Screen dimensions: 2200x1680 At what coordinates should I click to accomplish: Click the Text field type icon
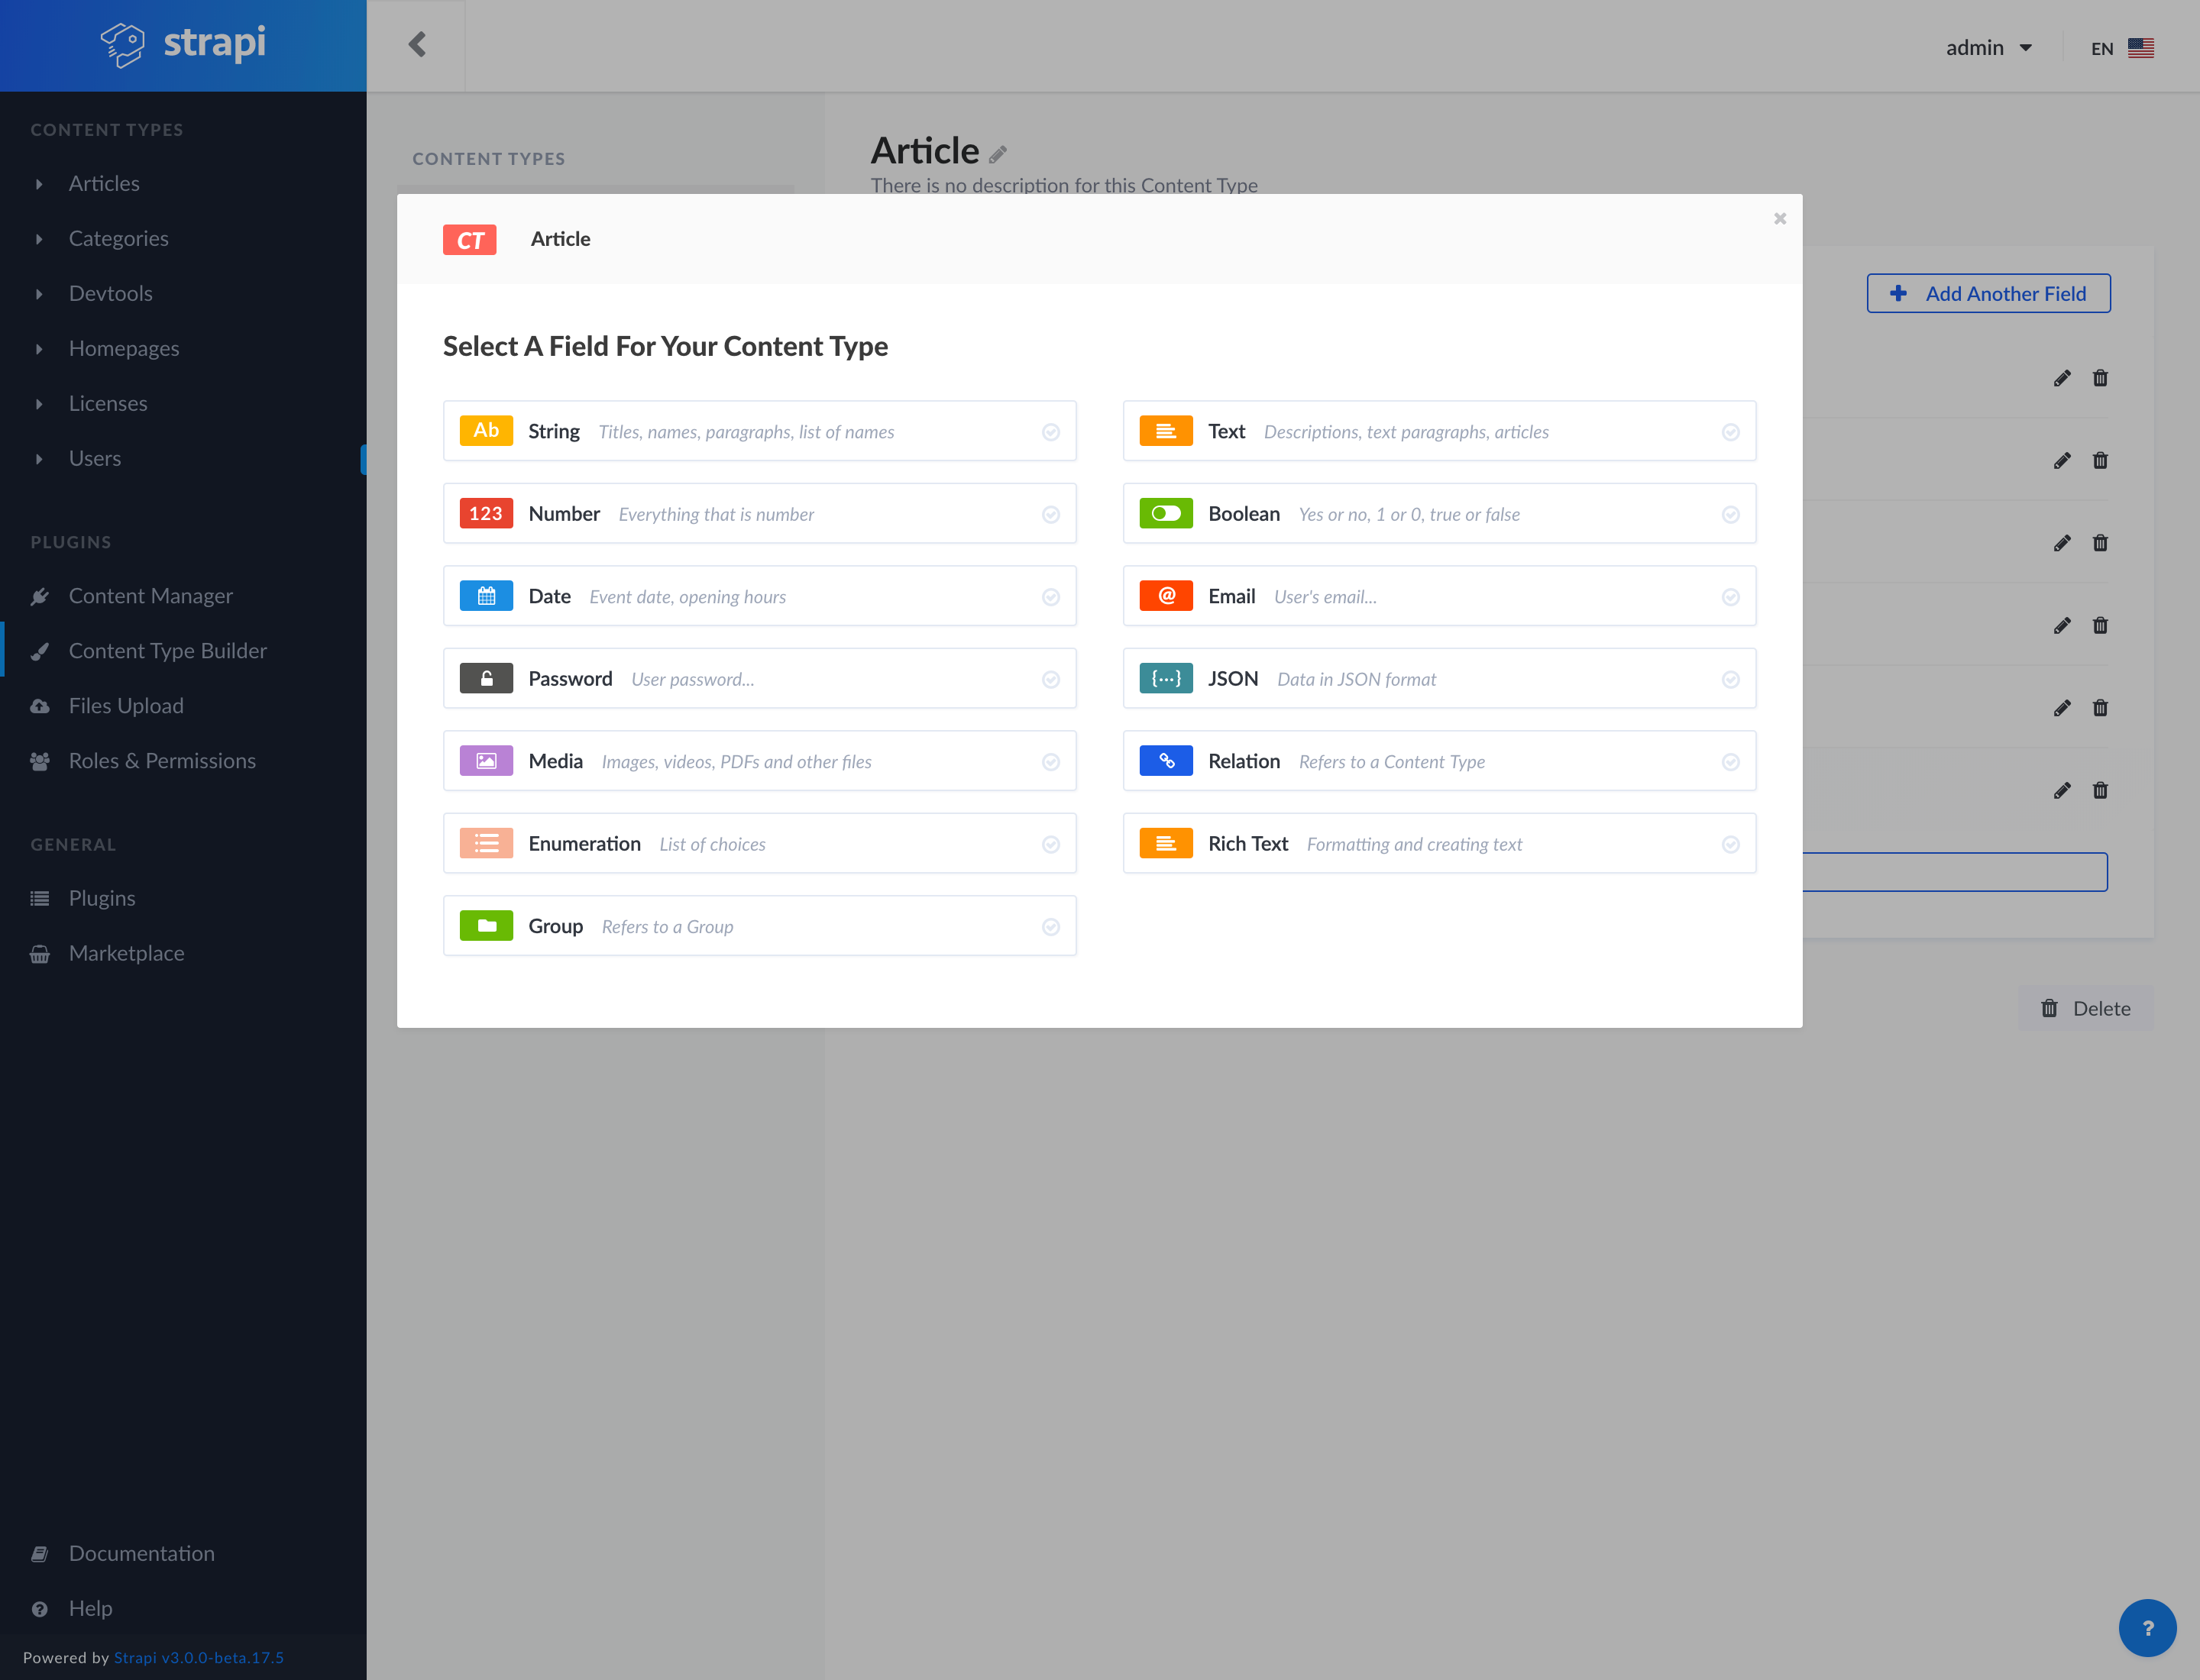1166,431
